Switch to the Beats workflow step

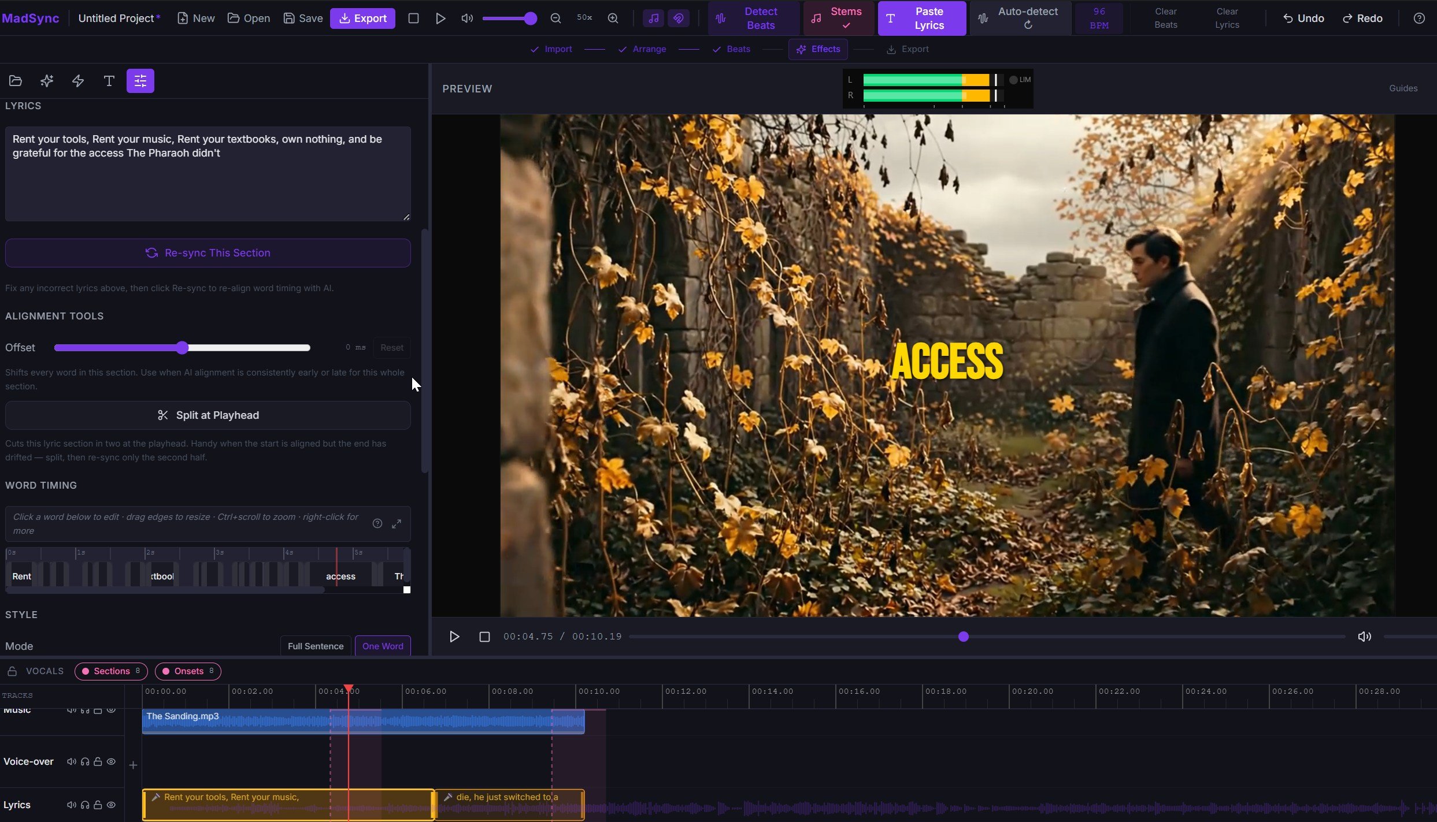click(731, 49)
